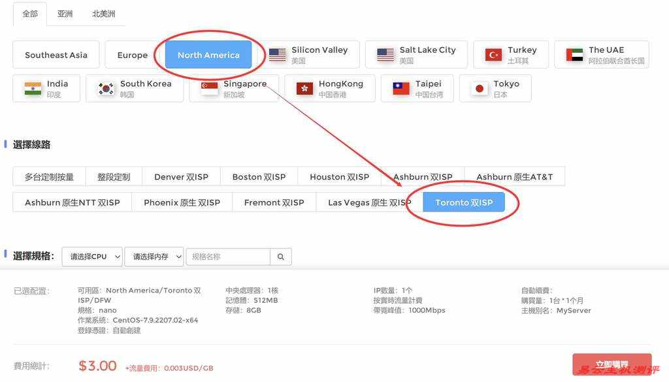
Task: Select the 多台定制按量 line option
Action: pos(49,176)
